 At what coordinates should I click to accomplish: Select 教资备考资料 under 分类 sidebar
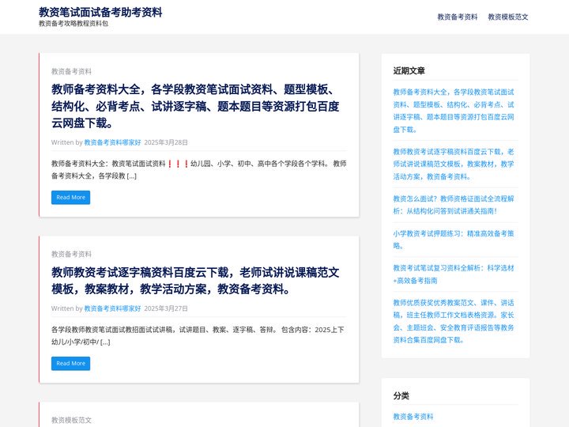(413, 417)
